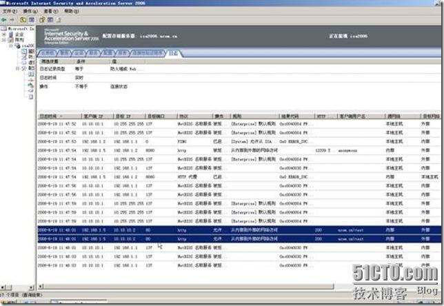Sort log by 日志时间 column header

coord(59,116)
